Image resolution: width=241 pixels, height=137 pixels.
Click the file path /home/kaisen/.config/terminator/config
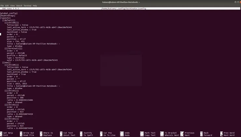(123, 8)
